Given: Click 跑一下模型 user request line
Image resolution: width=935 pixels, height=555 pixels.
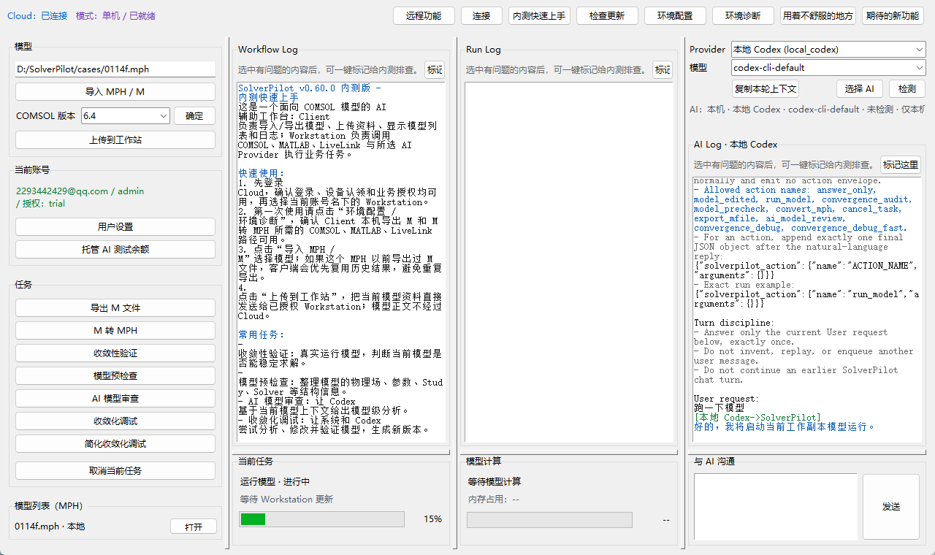Looking at the screenshot, I should pyautogui.click(x=719, y=407).
